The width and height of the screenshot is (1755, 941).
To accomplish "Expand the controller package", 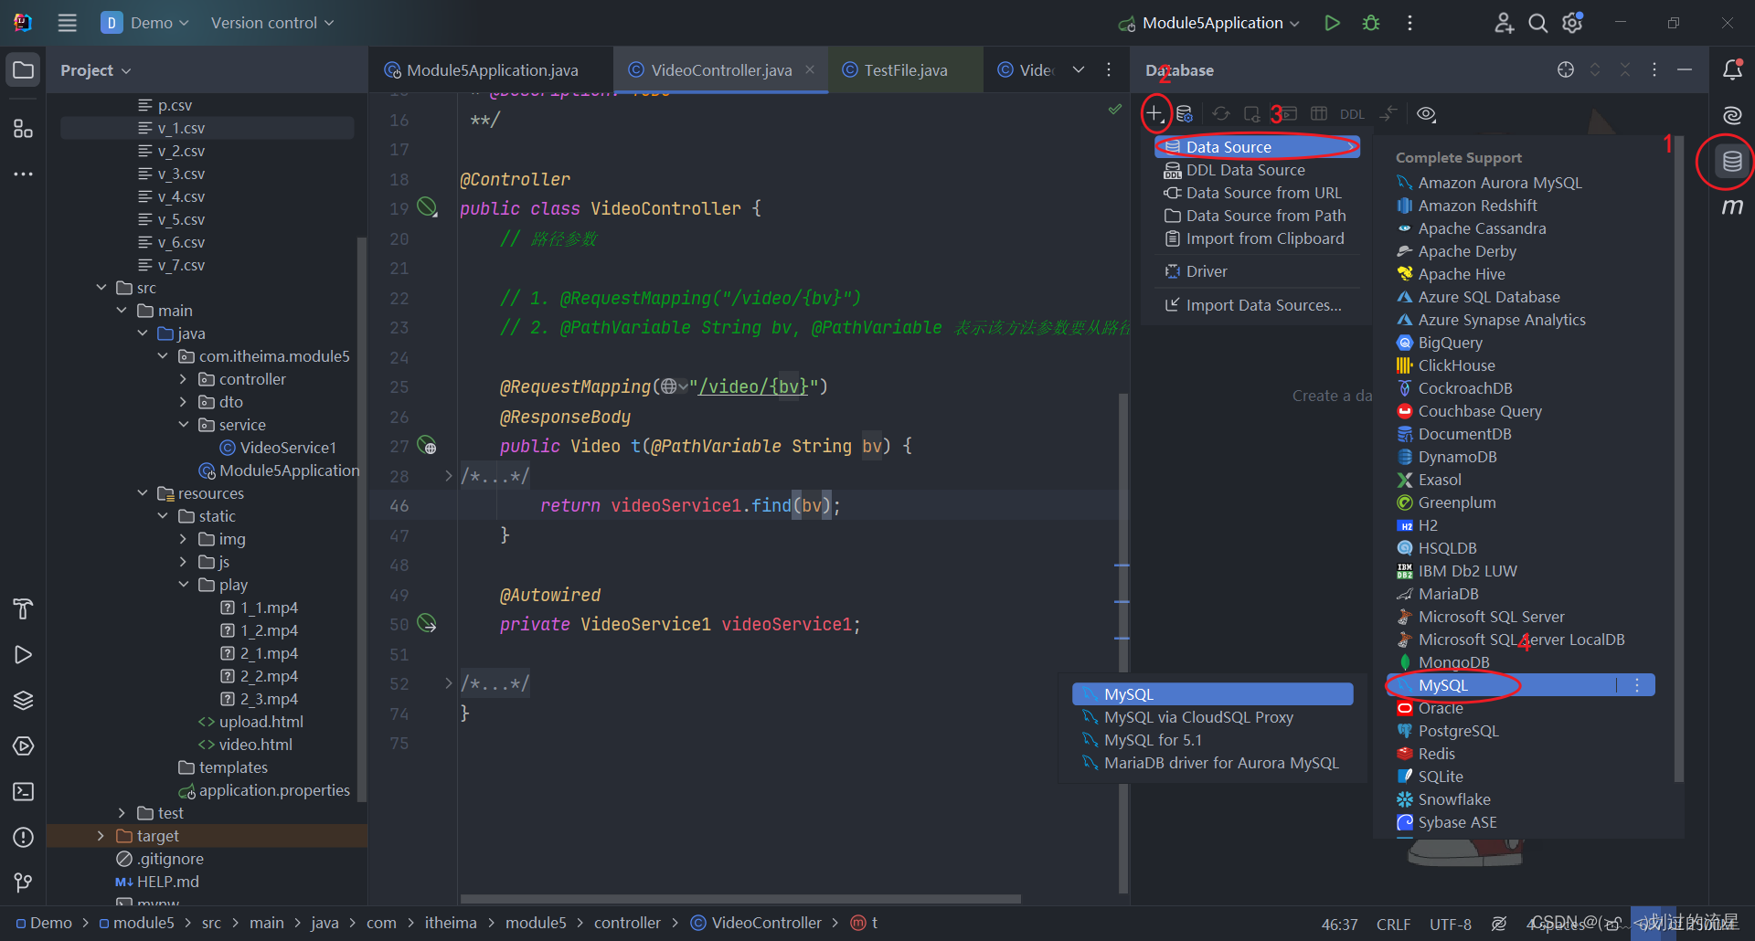I will pyautogui.click(x=183, y=379).
